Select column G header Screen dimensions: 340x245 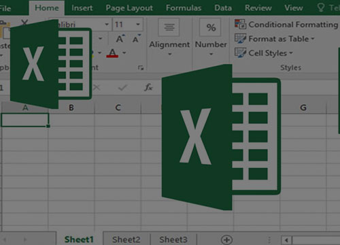(303, 108)
